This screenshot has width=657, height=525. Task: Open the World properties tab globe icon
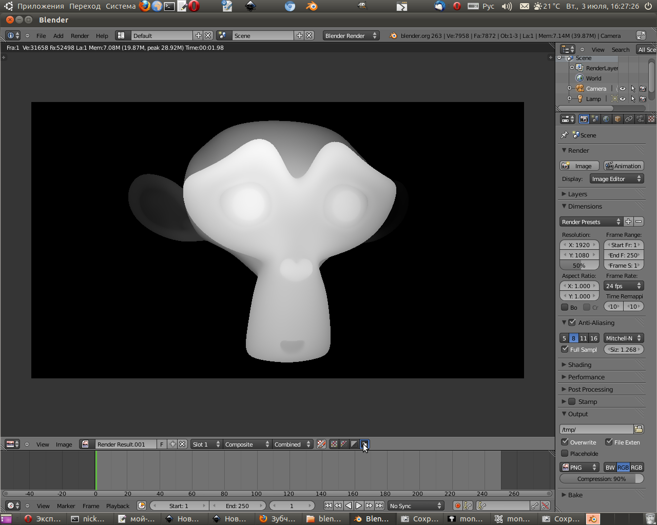pyautogui.click(x=606, y=119)
